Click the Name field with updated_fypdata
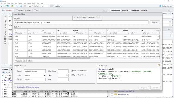 (x=35, y=71)
